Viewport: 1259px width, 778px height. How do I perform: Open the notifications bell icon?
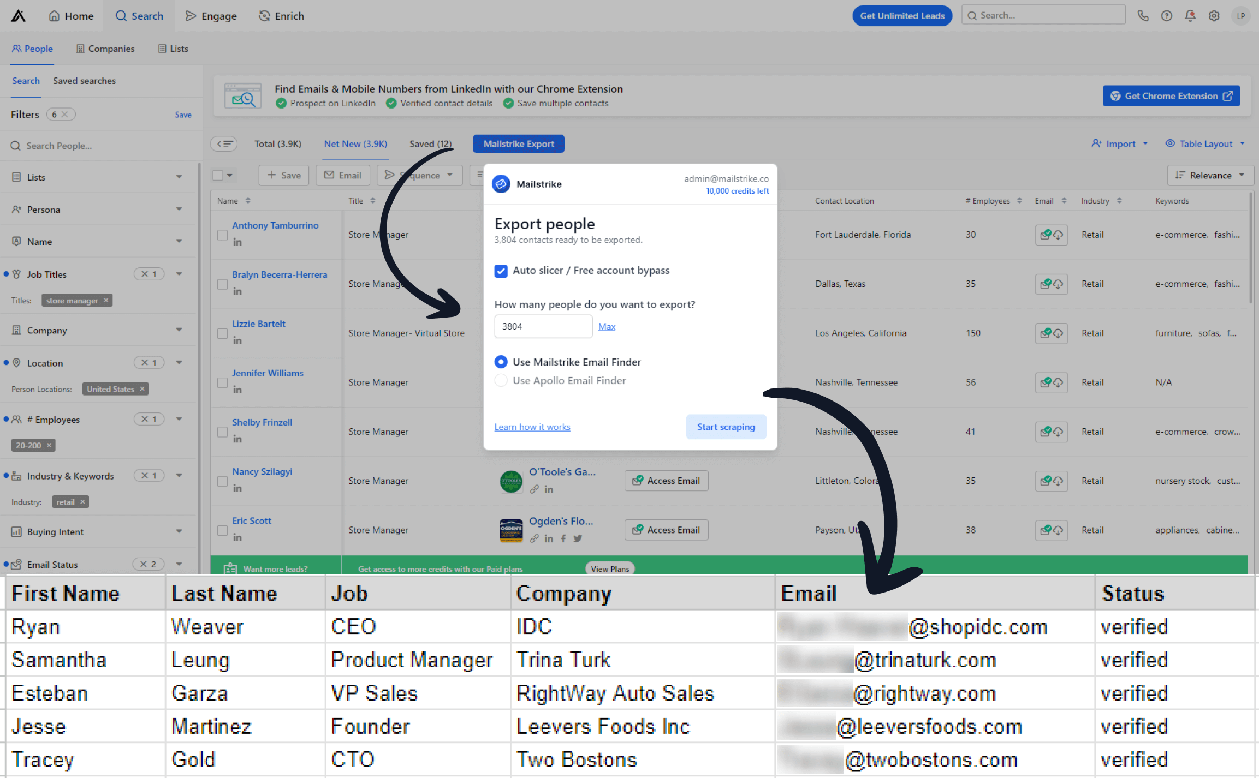(x=1190, y=16)
